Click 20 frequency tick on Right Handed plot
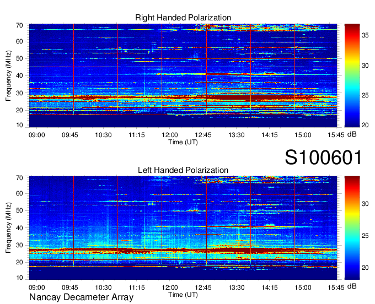Screen dimensions: 375x304 point(19,110)
